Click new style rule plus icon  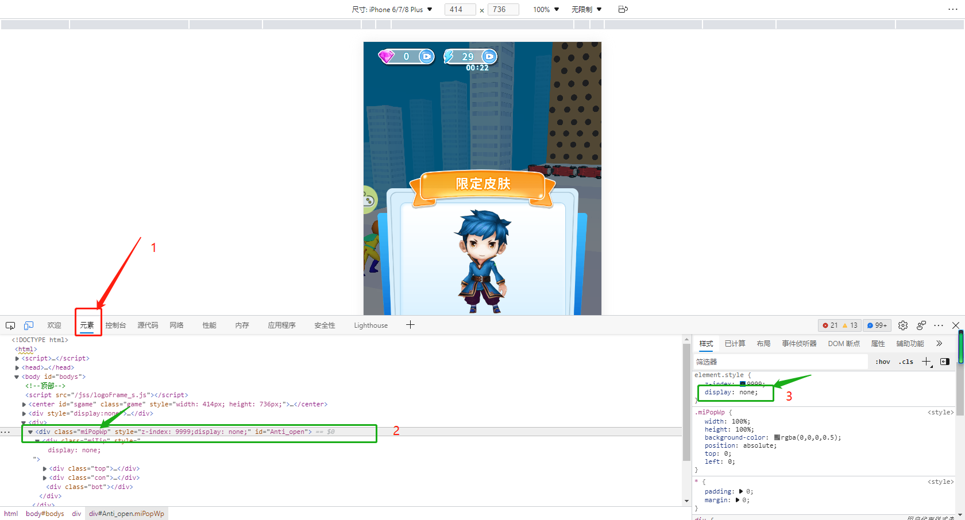pyautogui.click(x=926, y=362)
